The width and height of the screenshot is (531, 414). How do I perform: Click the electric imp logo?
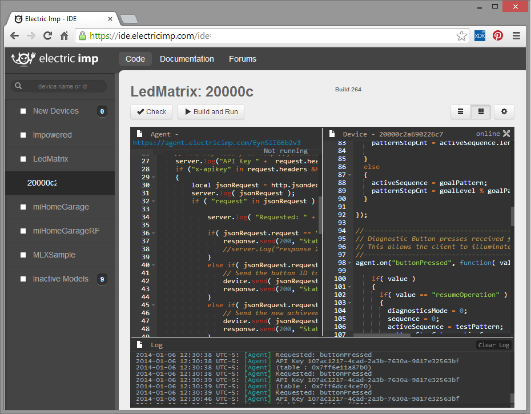tap(55, 59)
